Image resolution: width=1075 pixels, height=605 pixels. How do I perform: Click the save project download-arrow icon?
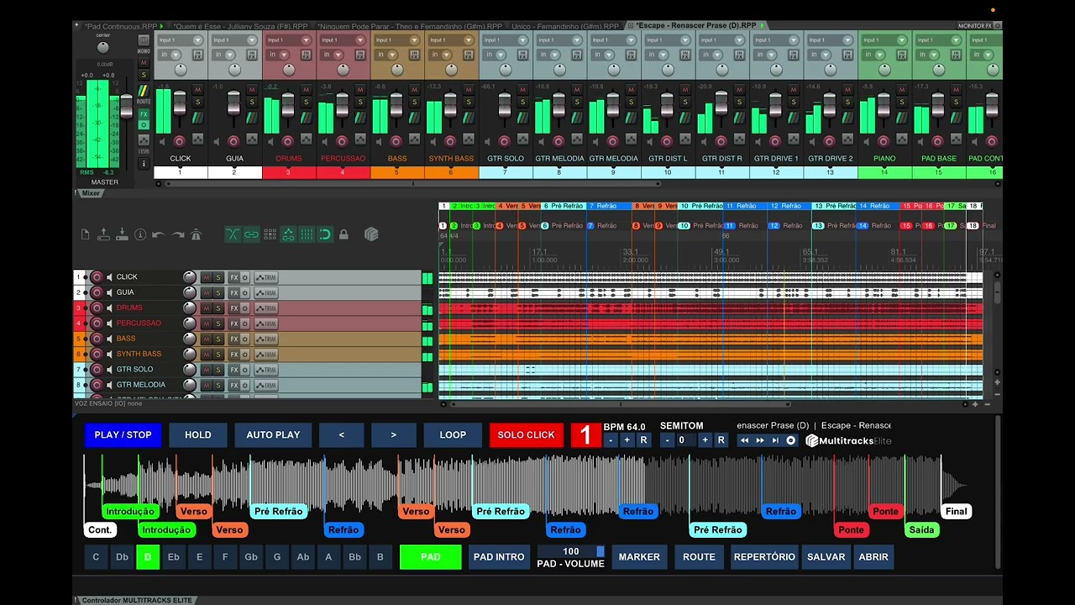[x=122, y=235]
